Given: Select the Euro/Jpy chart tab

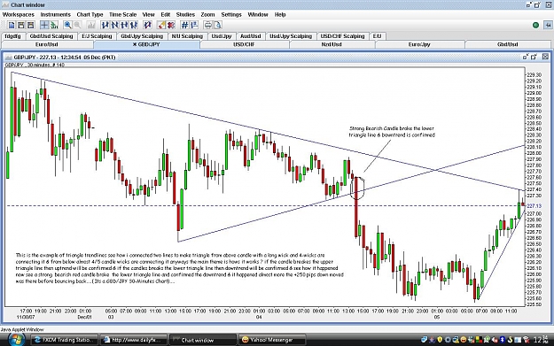Looking at the screenshot, I should pos(419,44).
